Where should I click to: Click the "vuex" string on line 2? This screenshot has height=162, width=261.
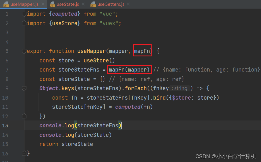click(x=109, y=23)
